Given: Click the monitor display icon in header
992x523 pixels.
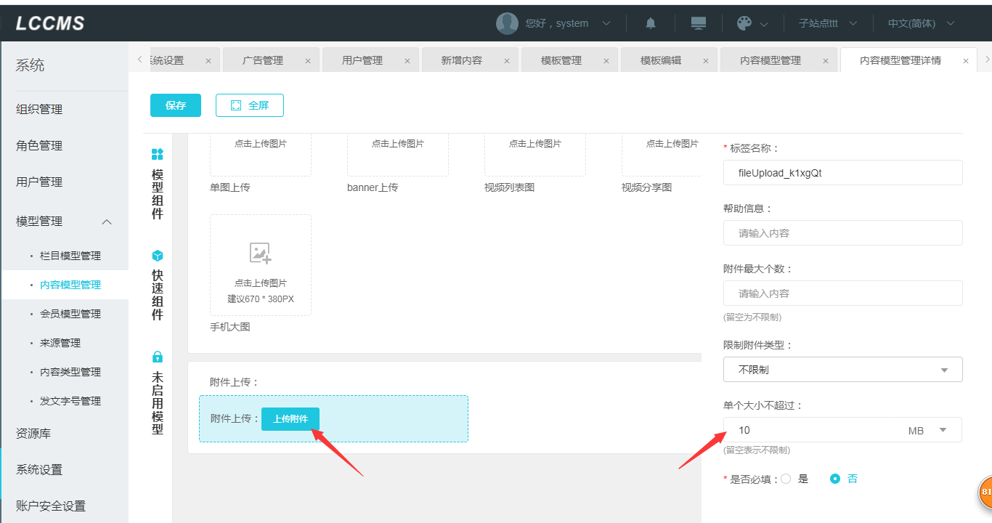Looking at the screenshot, I should point(699,23).
